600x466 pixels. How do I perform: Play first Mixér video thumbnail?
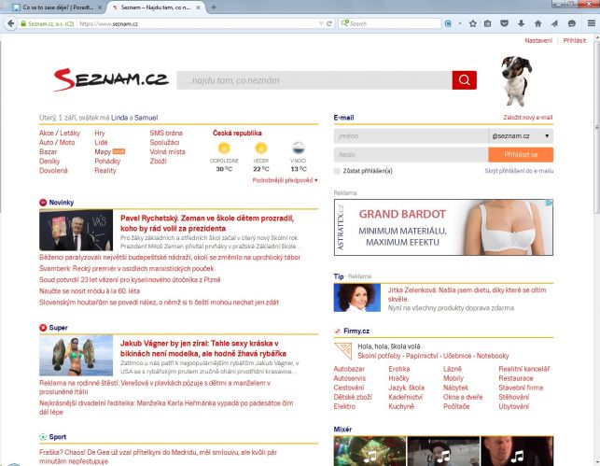(x=370, y=451)
